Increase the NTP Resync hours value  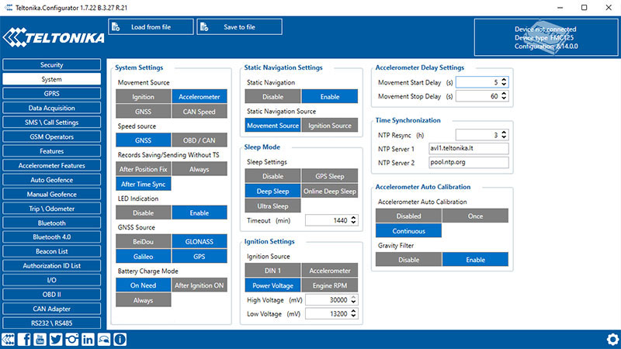(x=504, y=132)
